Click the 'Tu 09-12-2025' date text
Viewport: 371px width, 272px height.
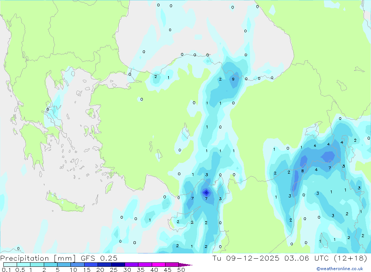(x=246, y=258)
